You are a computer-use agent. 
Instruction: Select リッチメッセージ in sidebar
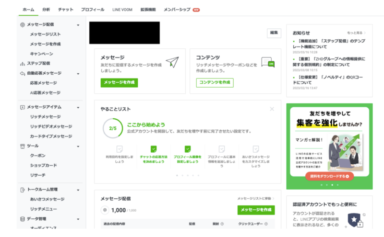45,117
